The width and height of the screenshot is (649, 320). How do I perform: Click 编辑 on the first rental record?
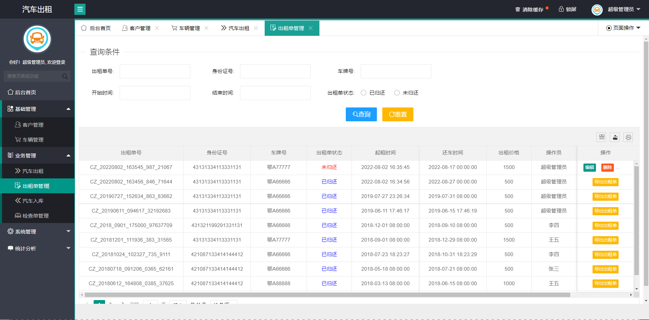590,167
